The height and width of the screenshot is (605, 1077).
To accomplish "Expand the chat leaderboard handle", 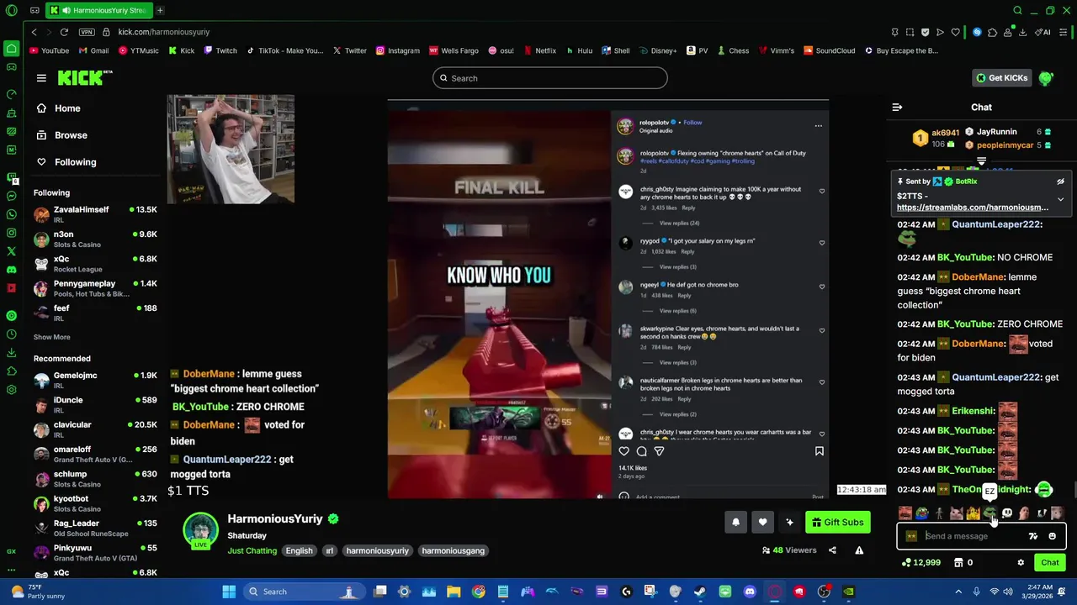I will coord(981,161).
